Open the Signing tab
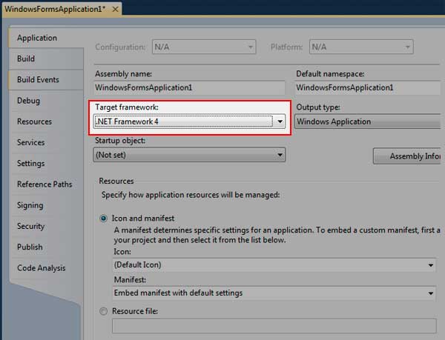Viewport: 445px width, 340px height. click(46, 205)
